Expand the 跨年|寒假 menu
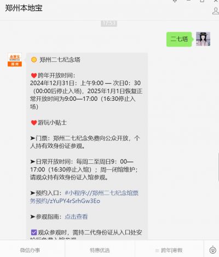 [169, 250]
